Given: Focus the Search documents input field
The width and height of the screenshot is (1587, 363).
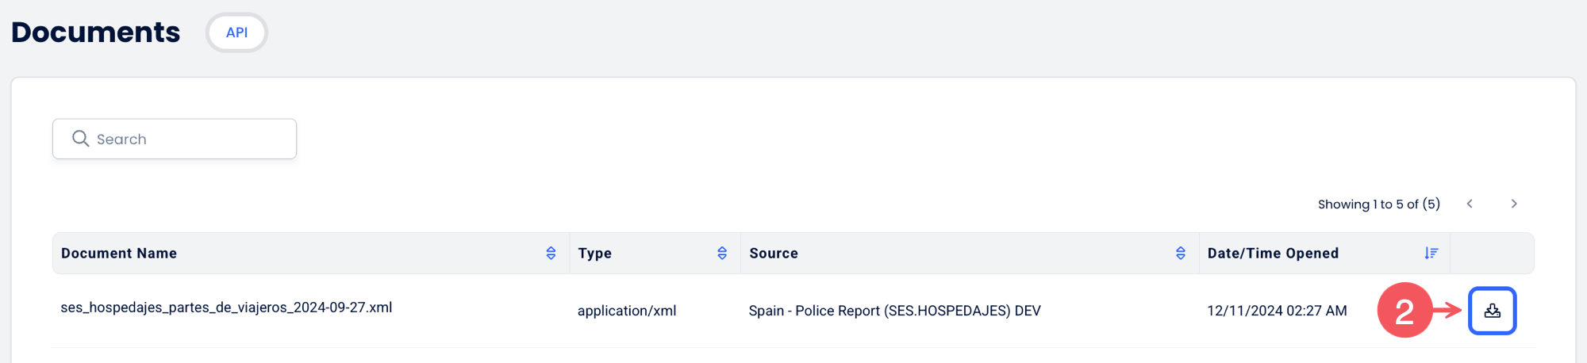Looking at the screenshot, I should [x=175, y=139].
